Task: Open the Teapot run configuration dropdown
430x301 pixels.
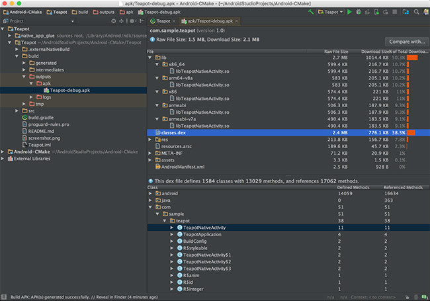Action: 331,12
